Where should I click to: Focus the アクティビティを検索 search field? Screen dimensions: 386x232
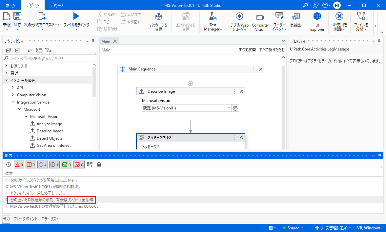click(49, 58)
